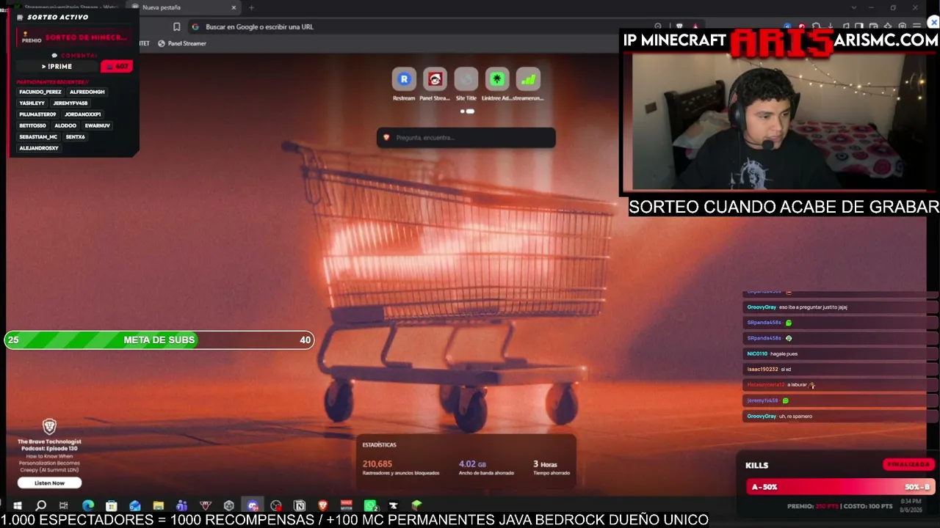
Task: Open Task View on the taskbar
Action: click(64, 505)
